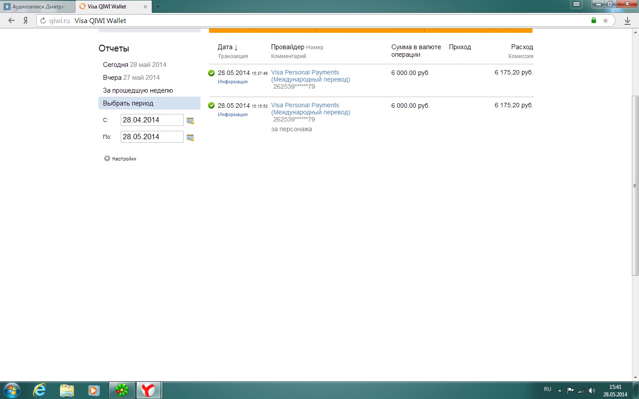
Task: Switch to the Аудиозаписи Дмитри tab
Action: [x=38, y=7]
